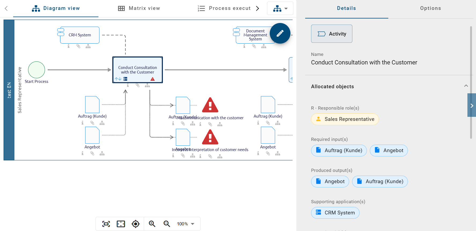
Task: Open the Process execution tab
Action: tap(224, 9)
